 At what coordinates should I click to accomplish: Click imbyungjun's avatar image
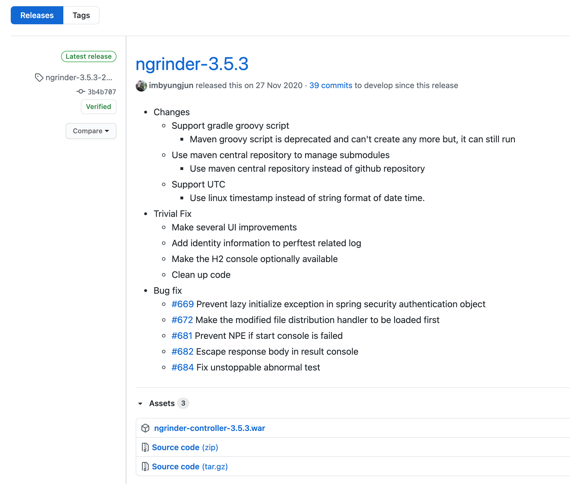[x=141, y=86]
